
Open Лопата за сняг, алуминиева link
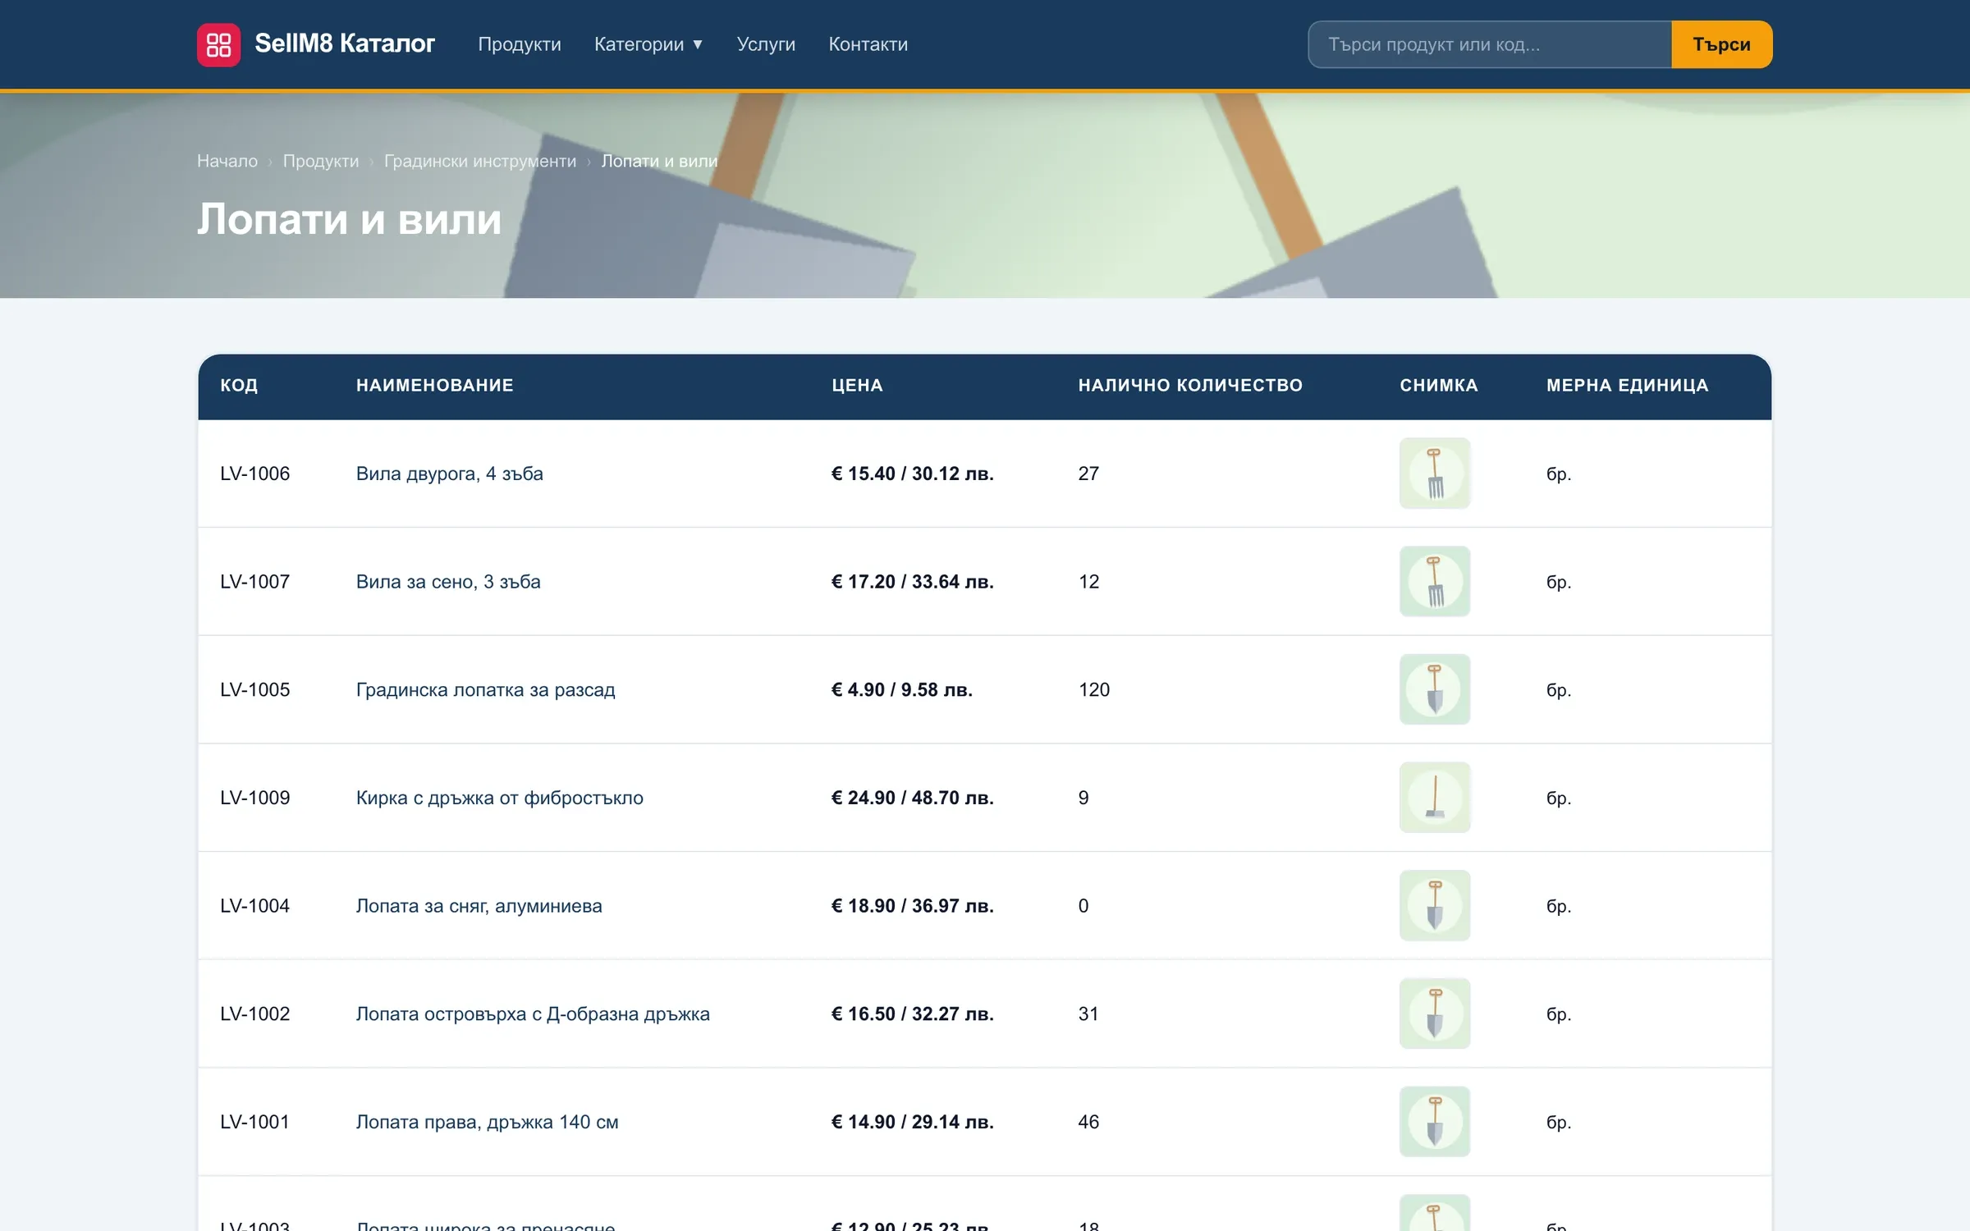pyautogui.click(x=479, y=906)
